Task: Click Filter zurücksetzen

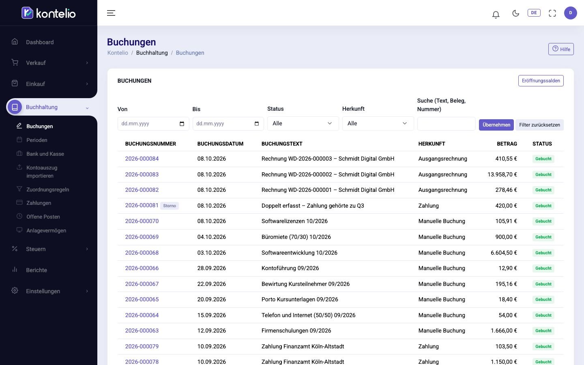Action: [539, 125]
